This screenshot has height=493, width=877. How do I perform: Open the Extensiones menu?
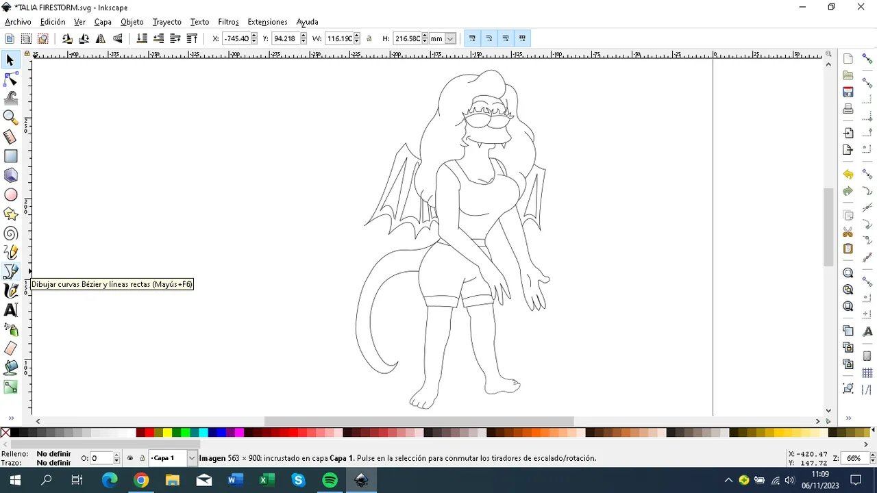267,22
